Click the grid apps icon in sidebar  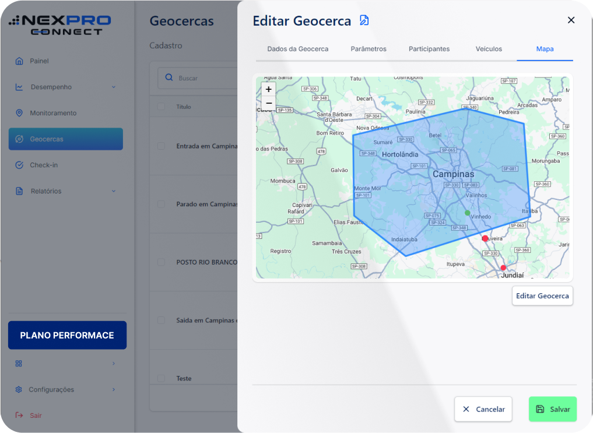click(x=19, y=364)
